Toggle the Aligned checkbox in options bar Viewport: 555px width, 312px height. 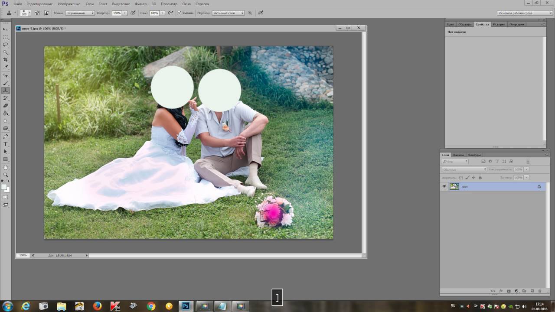tap(179, 13)
